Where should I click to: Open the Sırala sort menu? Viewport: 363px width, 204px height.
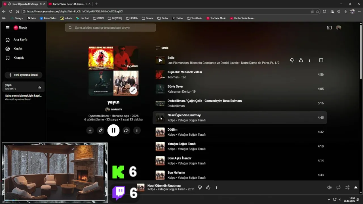click(x=162, y=48)
